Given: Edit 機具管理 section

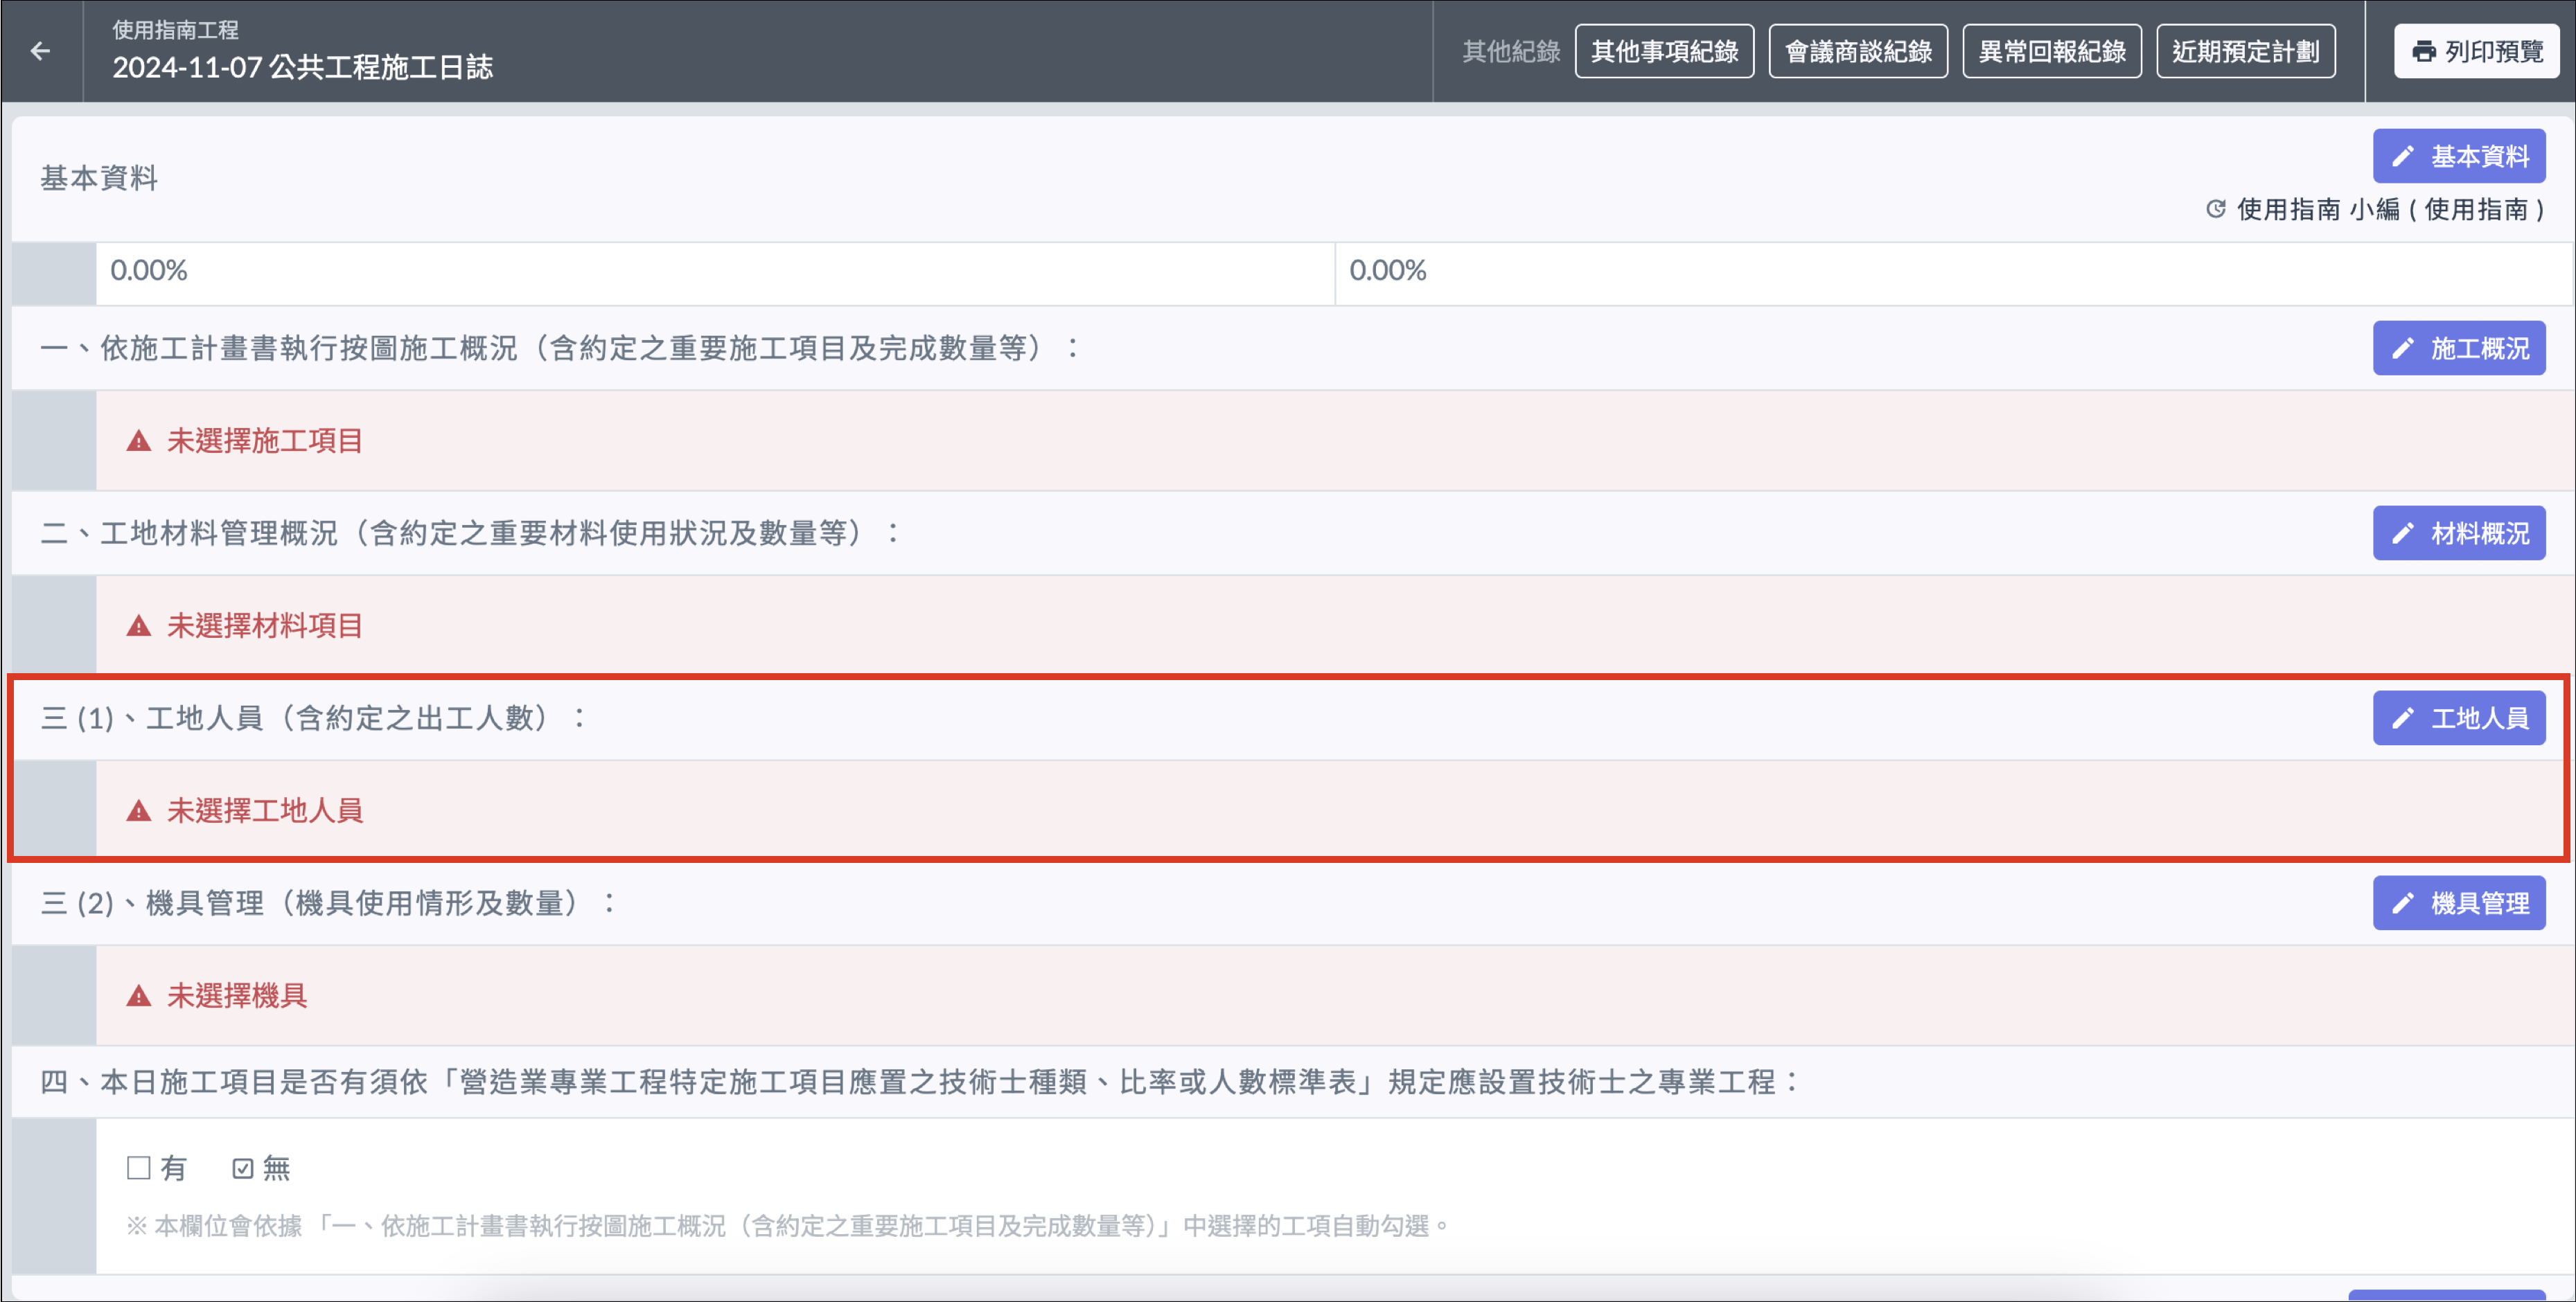Looking at the screenshot, I should 2458,903.
